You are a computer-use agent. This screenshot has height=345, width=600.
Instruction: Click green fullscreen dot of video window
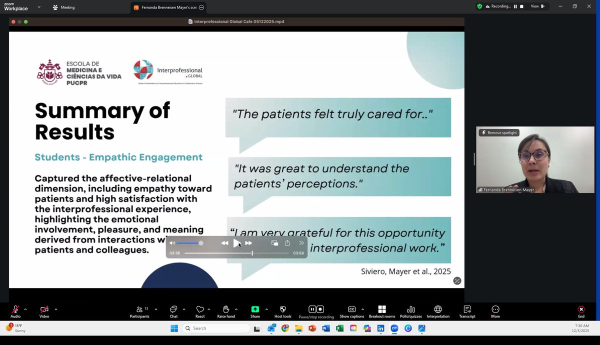coord(26,22)
